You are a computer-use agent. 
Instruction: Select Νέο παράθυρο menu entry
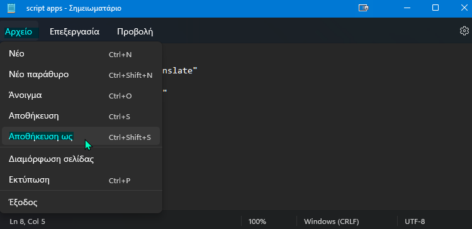point(81,75)
